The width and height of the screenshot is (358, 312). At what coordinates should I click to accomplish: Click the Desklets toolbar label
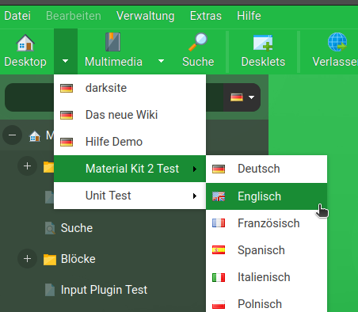point(263,62)
